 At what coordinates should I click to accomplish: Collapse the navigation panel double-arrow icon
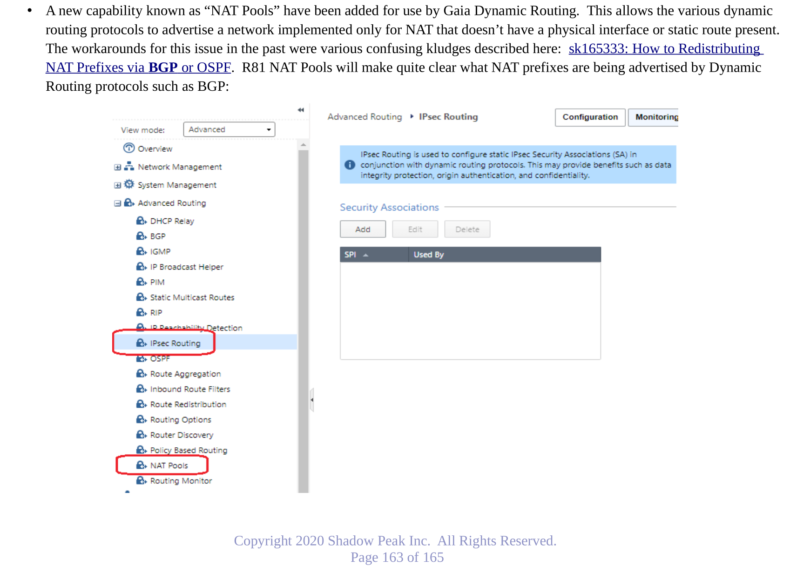[301, 110]
